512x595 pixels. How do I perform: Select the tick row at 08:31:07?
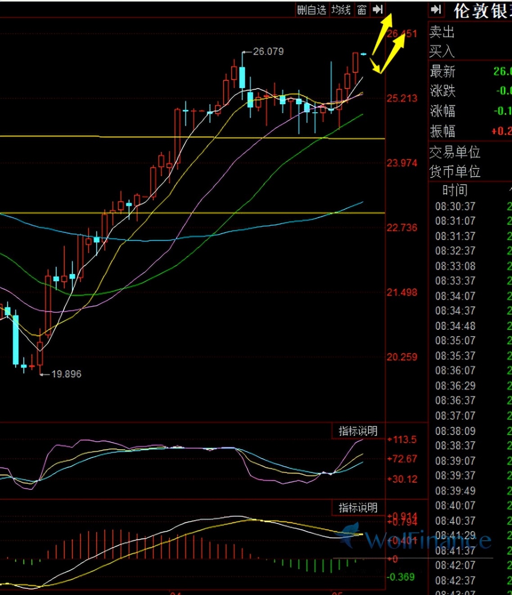[x=472, y=221]
